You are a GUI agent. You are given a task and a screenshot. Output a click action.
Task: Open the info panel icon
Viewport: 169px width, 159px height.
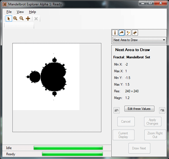115,33
